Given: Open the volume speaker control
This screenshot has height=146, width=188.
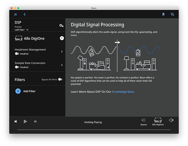Looking at the screenshot, I should pos(171,120).
